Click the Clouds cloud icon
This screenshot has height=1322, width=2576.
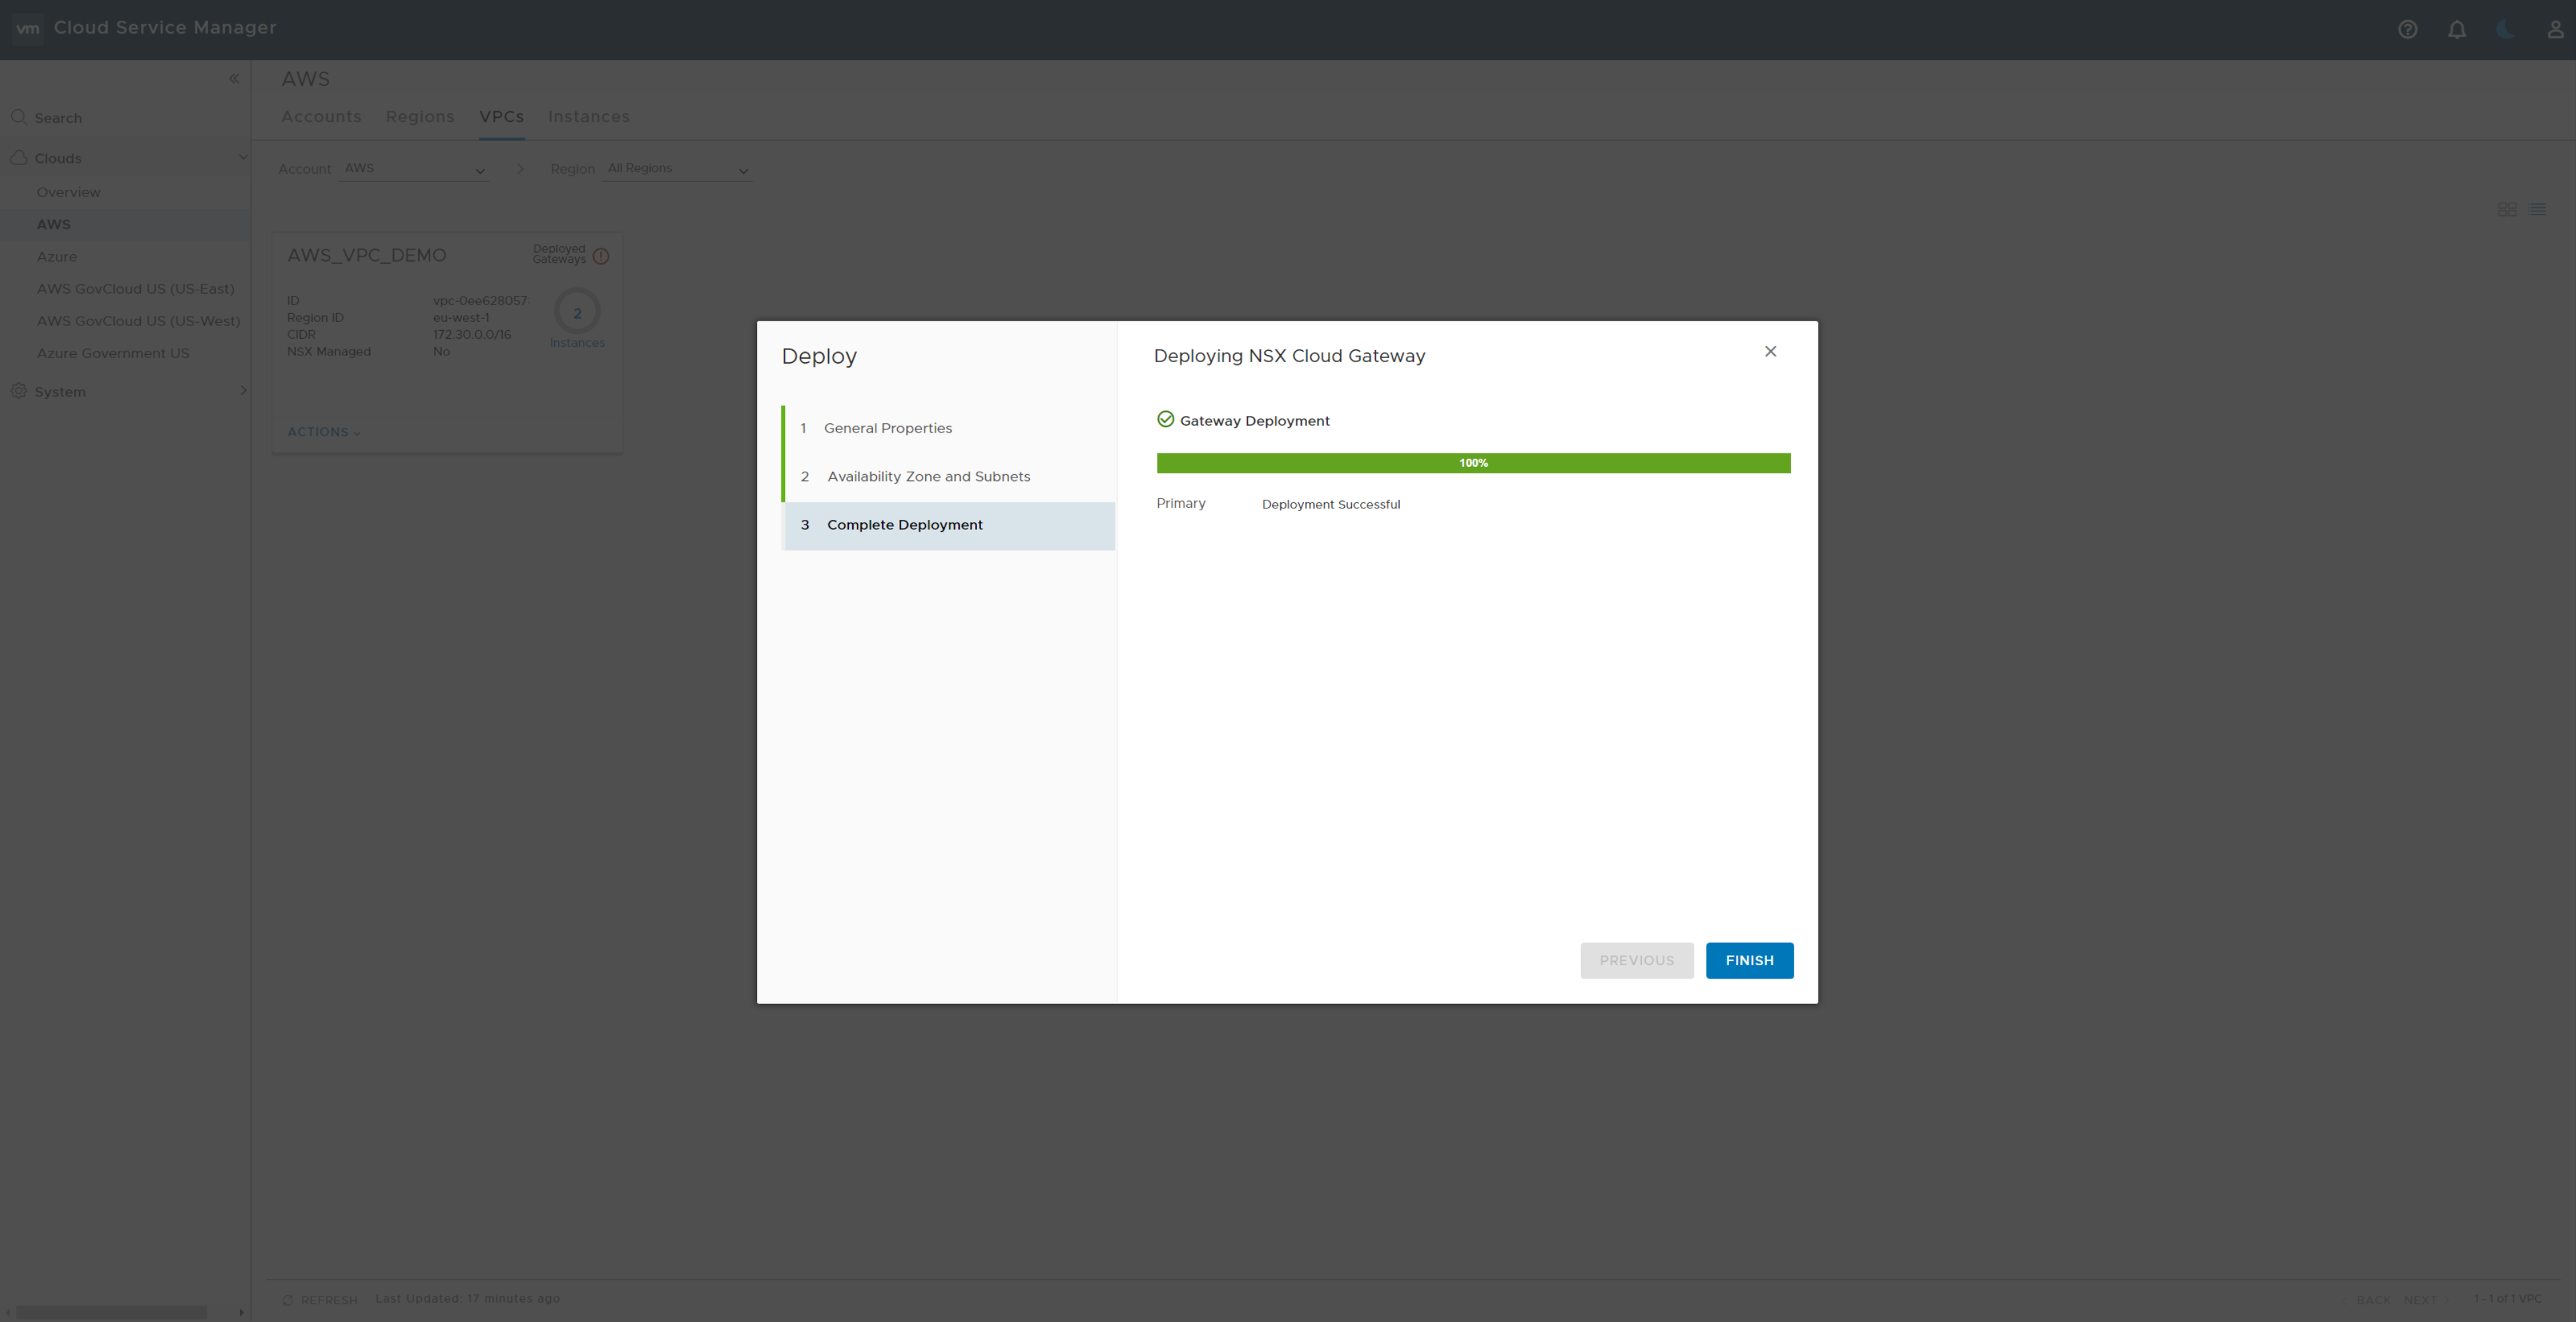coord(18,158)
